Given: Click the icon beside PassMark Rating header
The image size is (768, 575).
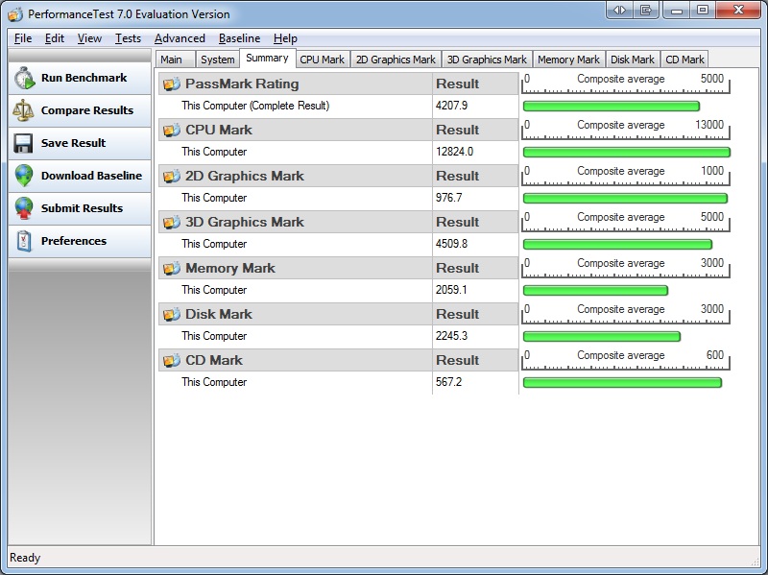Looking at the screenshot, I should [x=172, y=84].
